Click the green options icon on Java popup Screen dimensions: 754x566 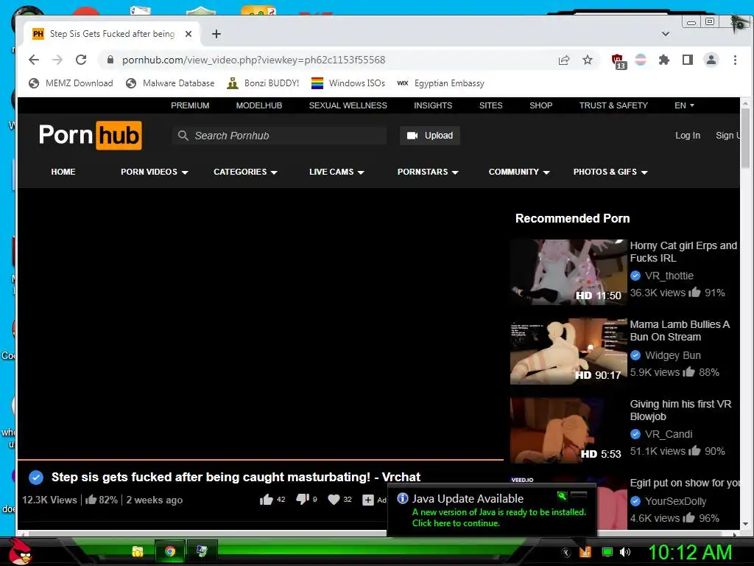click(562, 496)
